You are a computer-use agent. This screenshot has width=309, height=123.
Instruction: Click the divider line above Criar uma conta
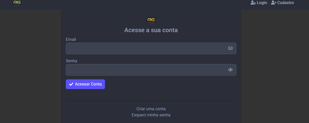tap(151, 101)
